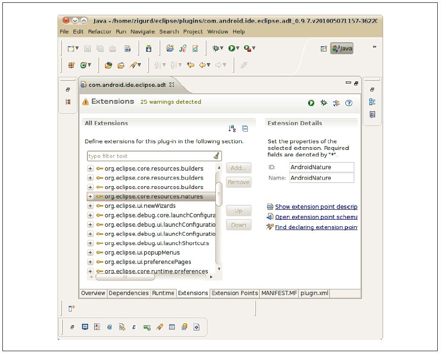Open the dropdown arrow beside the New icon
This screenshot has width=441, height=354.
click(x=77, y=48)
